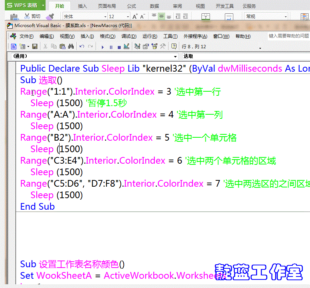Open the 调试 (Debug) menu
The width and height of the screenshot is (310, 288).
(129, 36)
